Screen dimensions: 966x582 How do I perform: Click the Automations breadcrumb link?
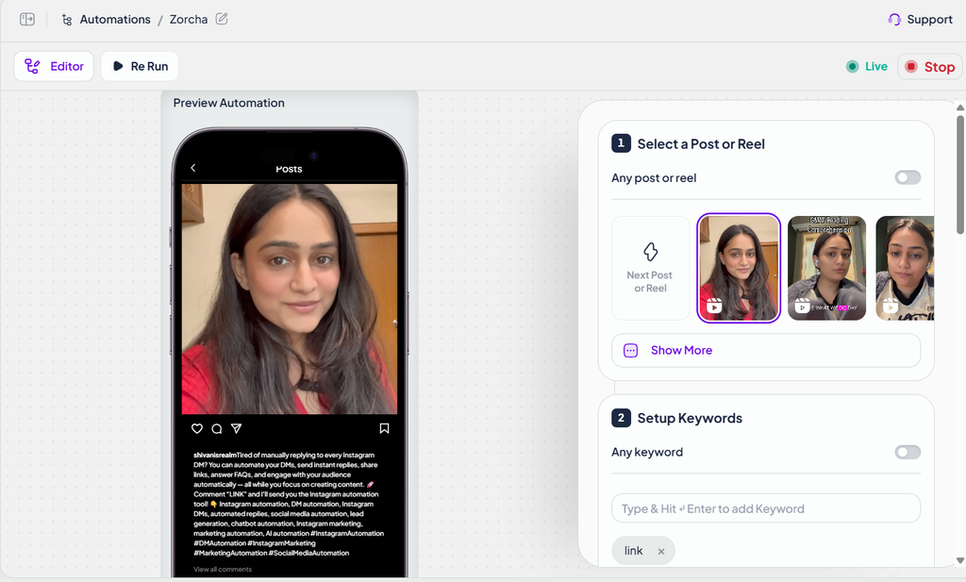pyautogui.click(x=114, y=19)
